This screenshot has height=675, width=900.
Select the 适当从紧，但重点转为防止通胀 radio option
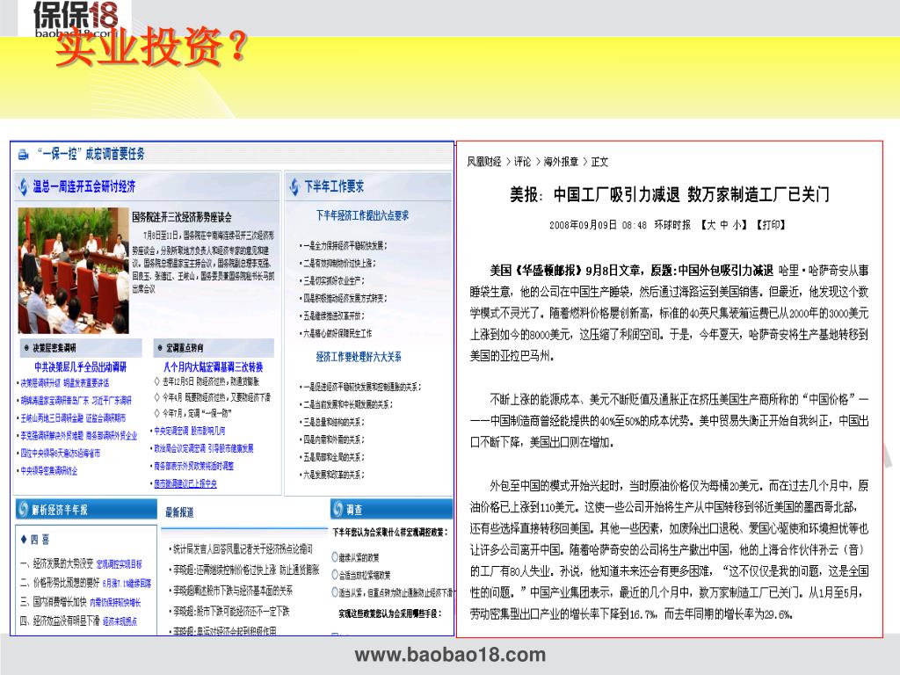(335, 592)
